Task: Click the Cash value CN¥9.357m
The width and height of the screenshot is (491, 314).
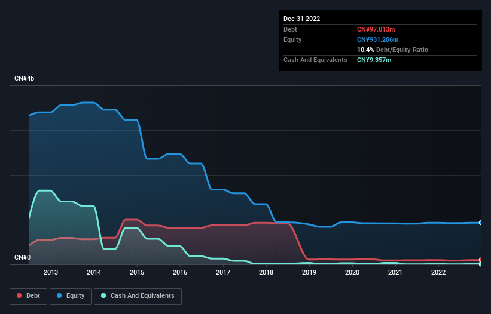Action: (x=374, y=60)
